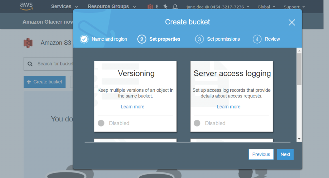329x178 pixels.
Task: Click the Next button
Action: tap(285, 154)
